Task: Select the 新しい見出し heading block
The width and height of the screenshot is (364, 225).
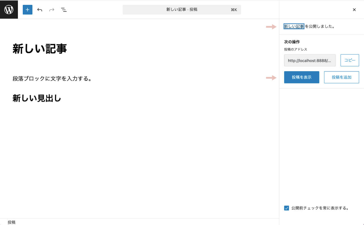Action: (x=37, y=98)
